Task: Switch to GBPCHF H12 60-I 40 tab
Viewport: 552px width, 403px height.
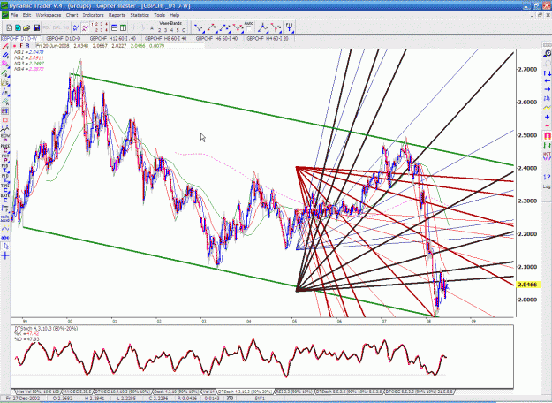Action: coord(113,38)
